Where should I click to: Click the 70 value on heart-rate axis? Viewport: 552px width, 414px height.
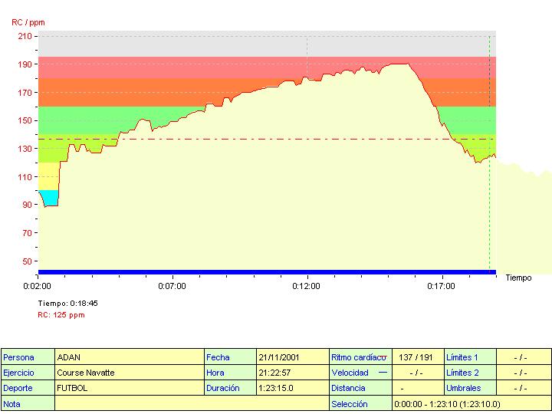[27, 233]
